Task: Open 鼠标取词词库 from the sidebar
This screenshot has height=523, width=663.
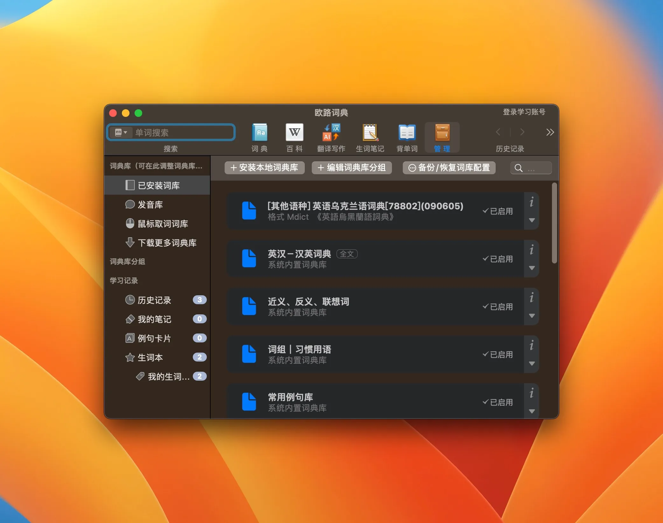Action: [163, 224]
